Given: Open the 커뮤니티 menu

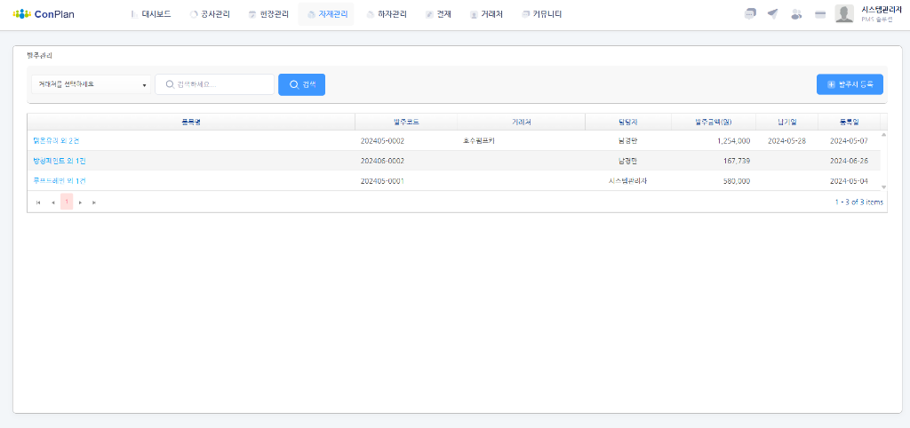Looking at the screenshot, I should tap(542, 14).
